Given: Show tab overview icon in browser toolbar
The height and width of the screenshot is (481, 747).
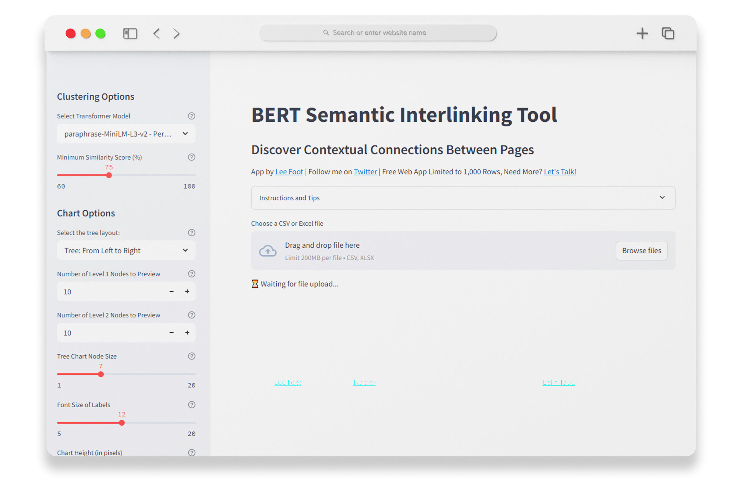Looking at the screenshot, I should point(668,34).
